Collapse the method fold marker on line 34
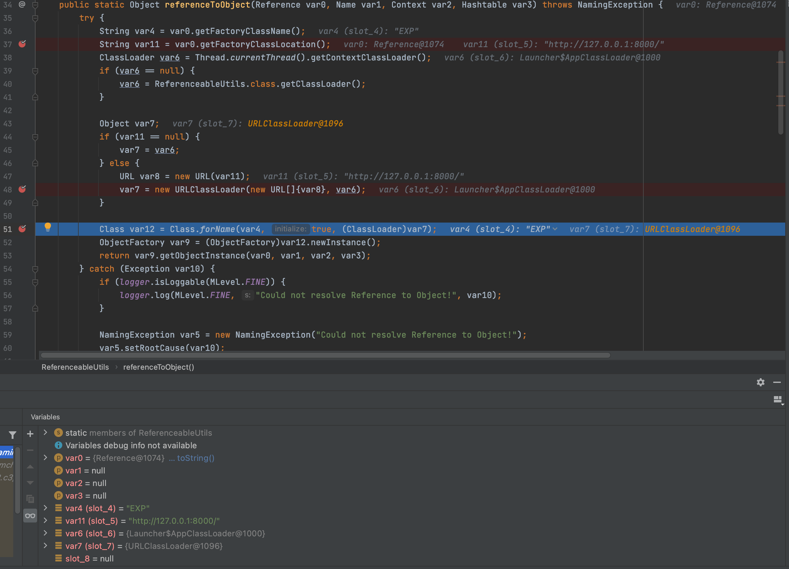 35,5
